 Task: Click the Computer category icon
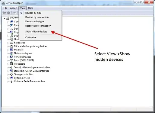click(x=11, y=21)
